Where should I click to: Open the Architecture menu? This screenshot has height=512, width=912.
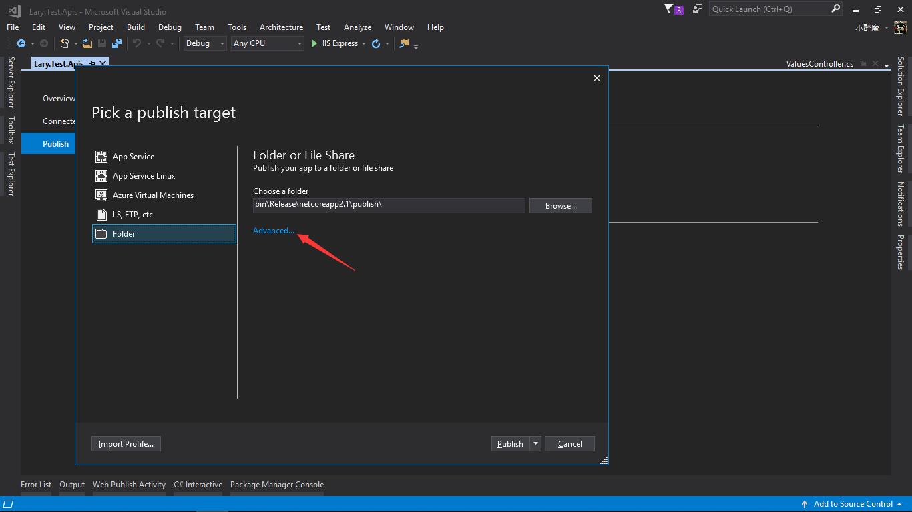coord(281,27)
